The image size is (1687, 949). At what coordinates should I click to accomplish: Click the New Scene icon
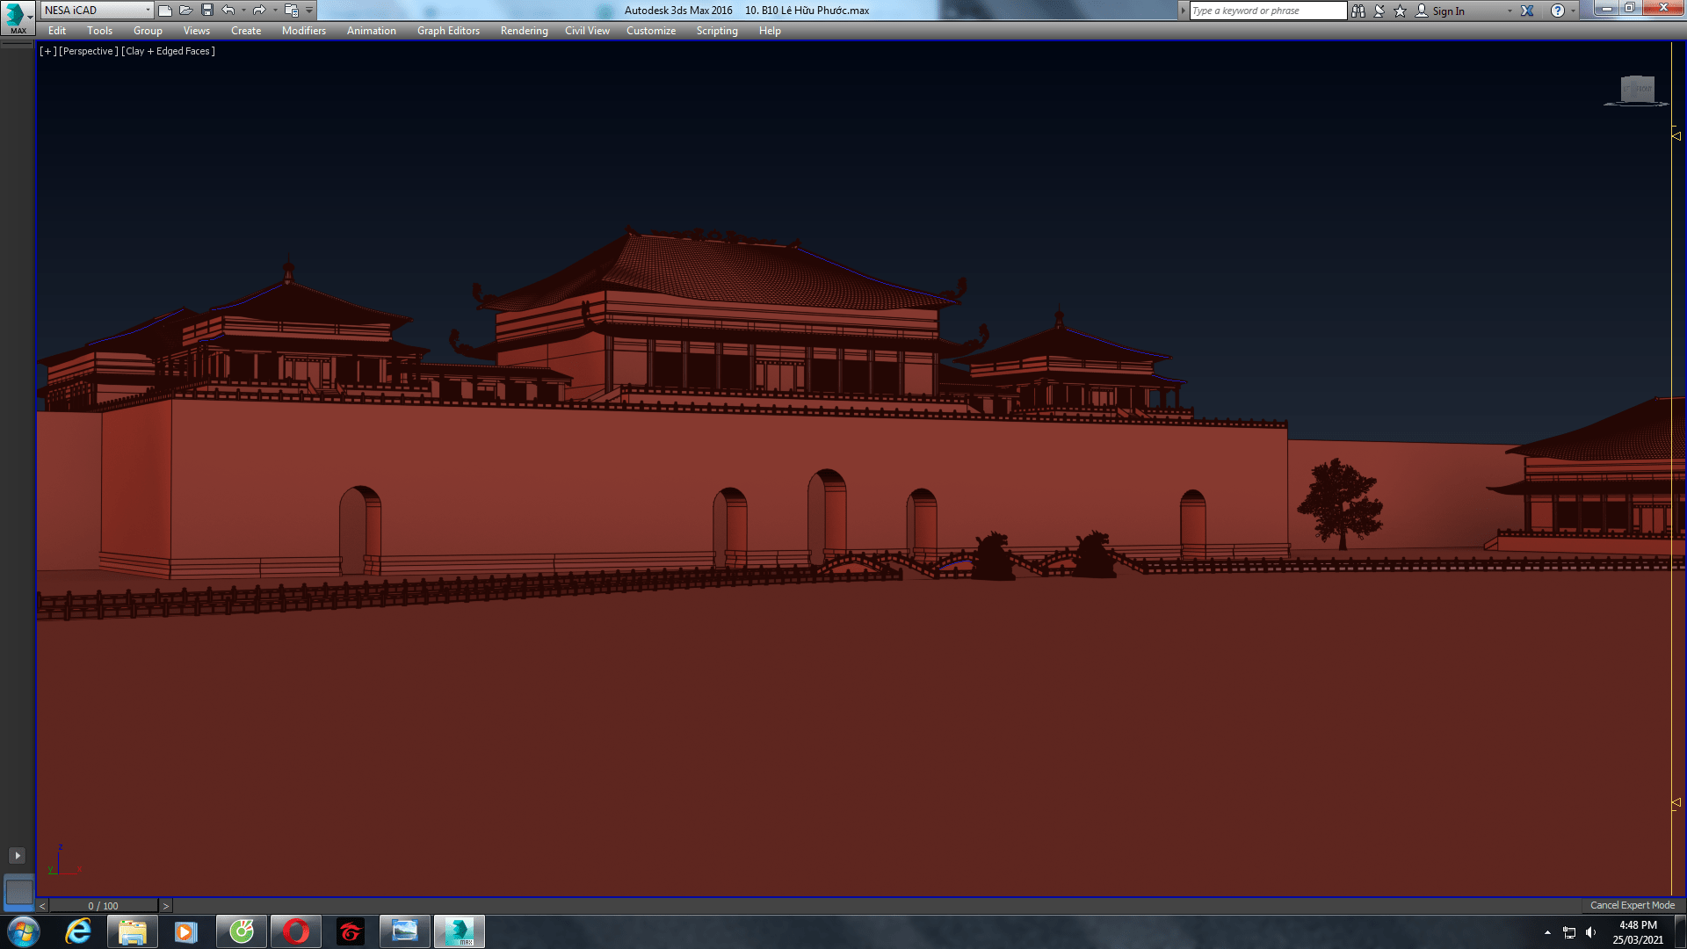pos(165,11)
